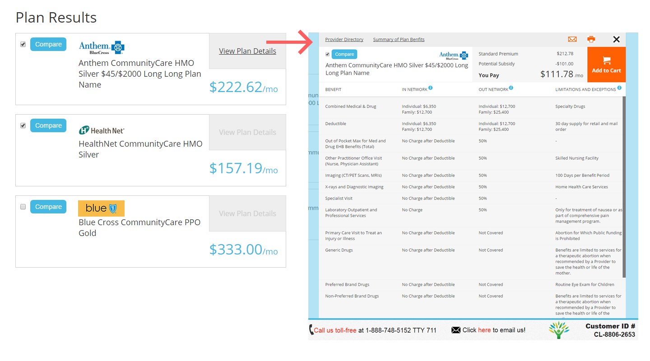Click the $222.62/mo price
This screenshot has width=650, height=361.
(x=243, y=87)
